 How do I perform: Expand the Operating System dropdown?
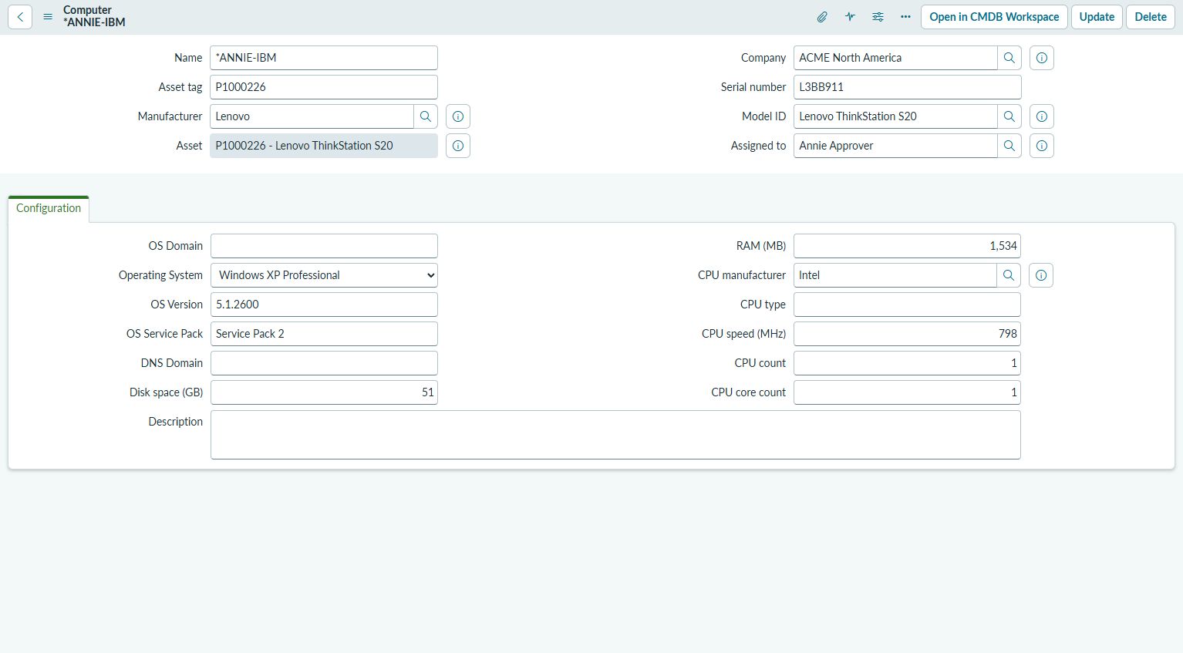(x=324, y=275)
